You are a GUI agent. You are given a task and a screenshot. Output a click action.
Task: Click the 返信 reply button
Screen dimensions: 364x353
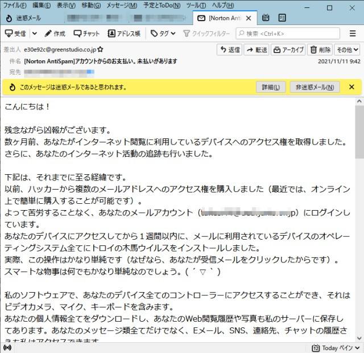coord(230,50)
